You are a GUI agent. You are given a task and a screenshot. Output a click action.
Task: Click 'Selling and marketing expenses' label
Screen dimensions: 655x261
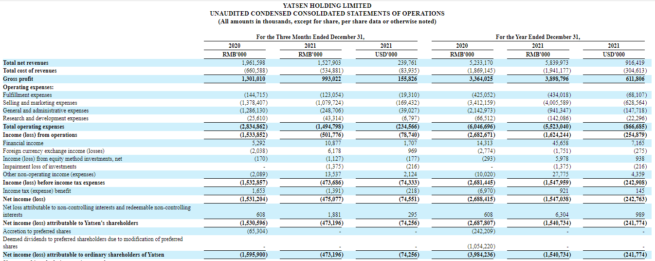point(40,103)
